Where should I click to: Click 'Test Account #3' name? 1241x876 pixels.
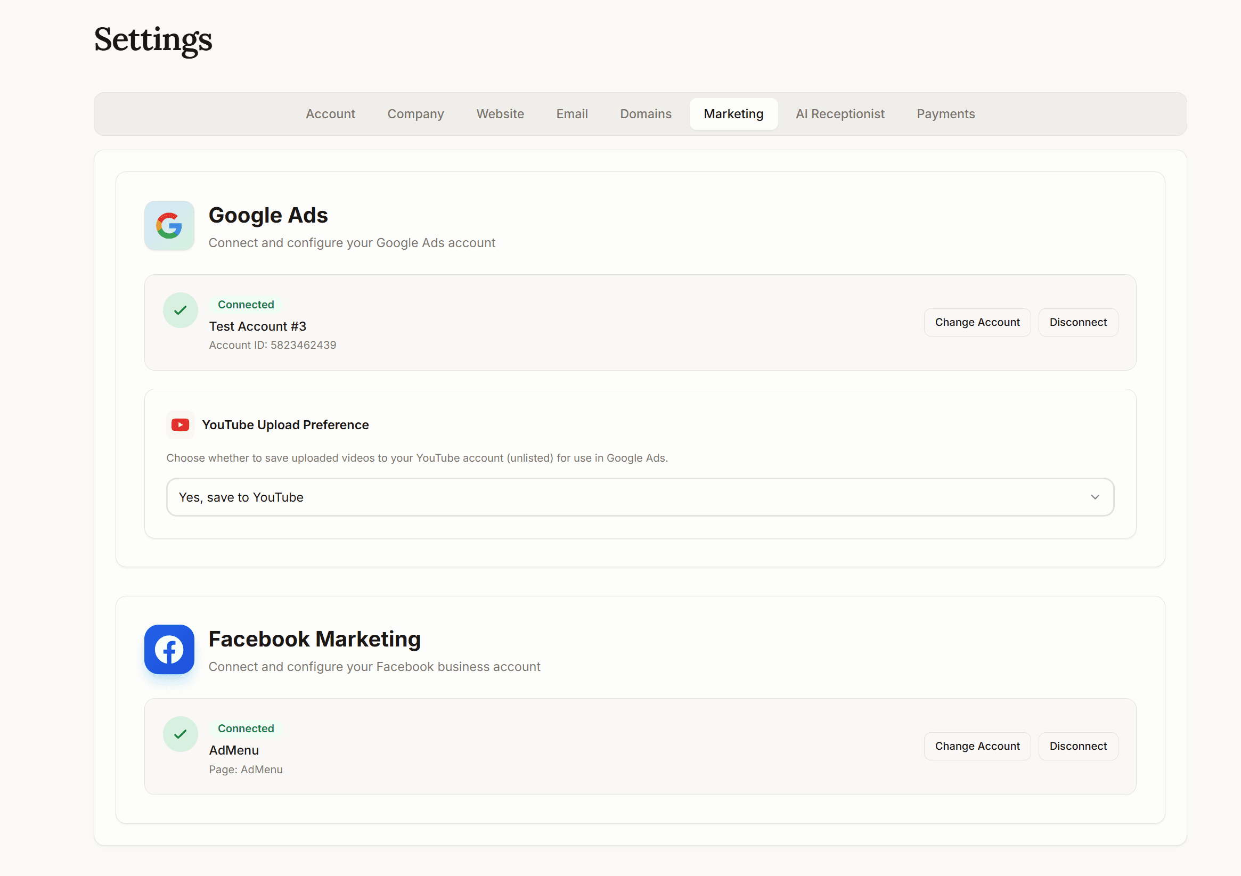pyautogui.click(x=258, y=326)
